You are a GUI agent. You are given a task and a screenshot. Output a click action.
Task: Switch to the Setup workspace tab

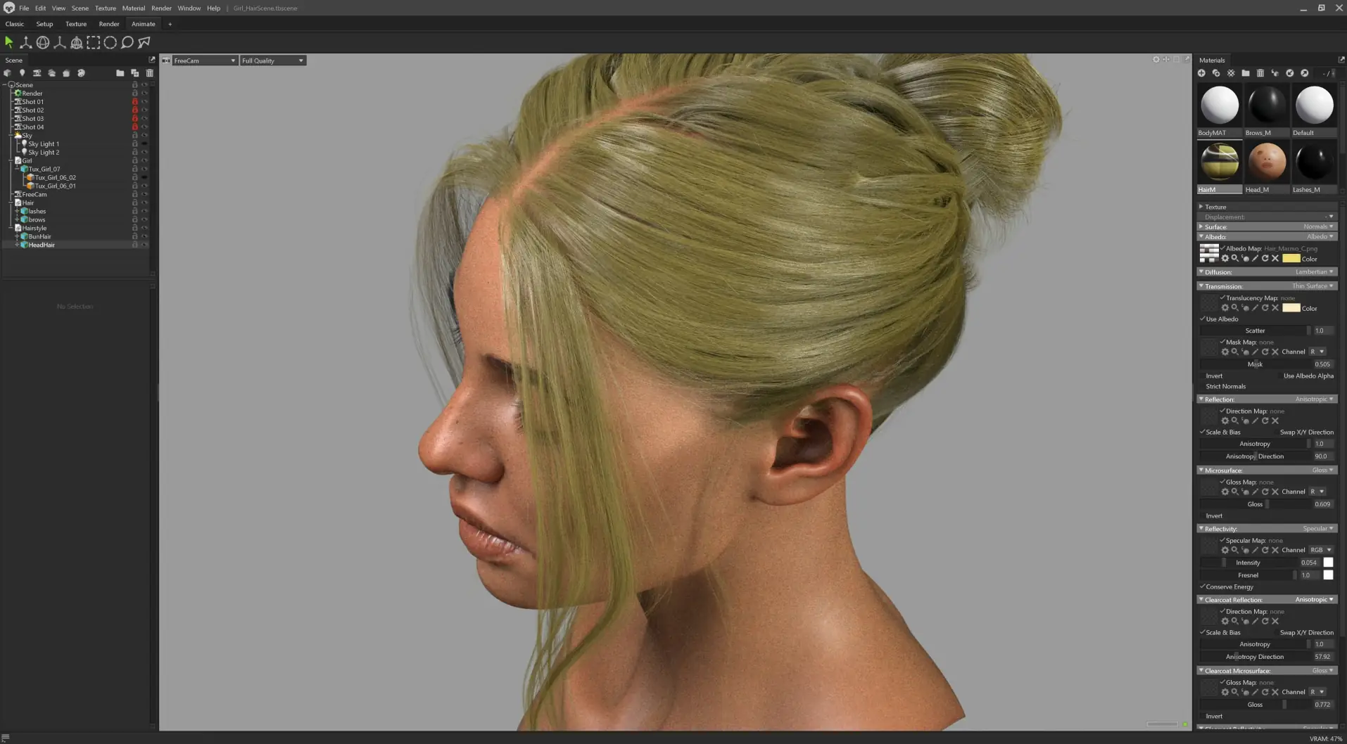pyautogui.click(x=44, y=24)
